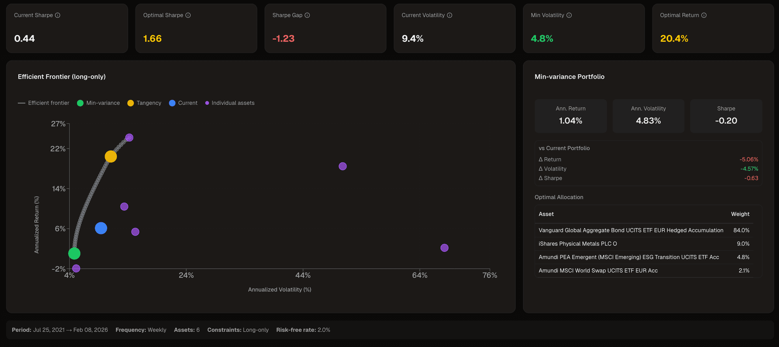Click the Min Volatility info icon
The image size is (779, 347).
(x=569, y=15)
